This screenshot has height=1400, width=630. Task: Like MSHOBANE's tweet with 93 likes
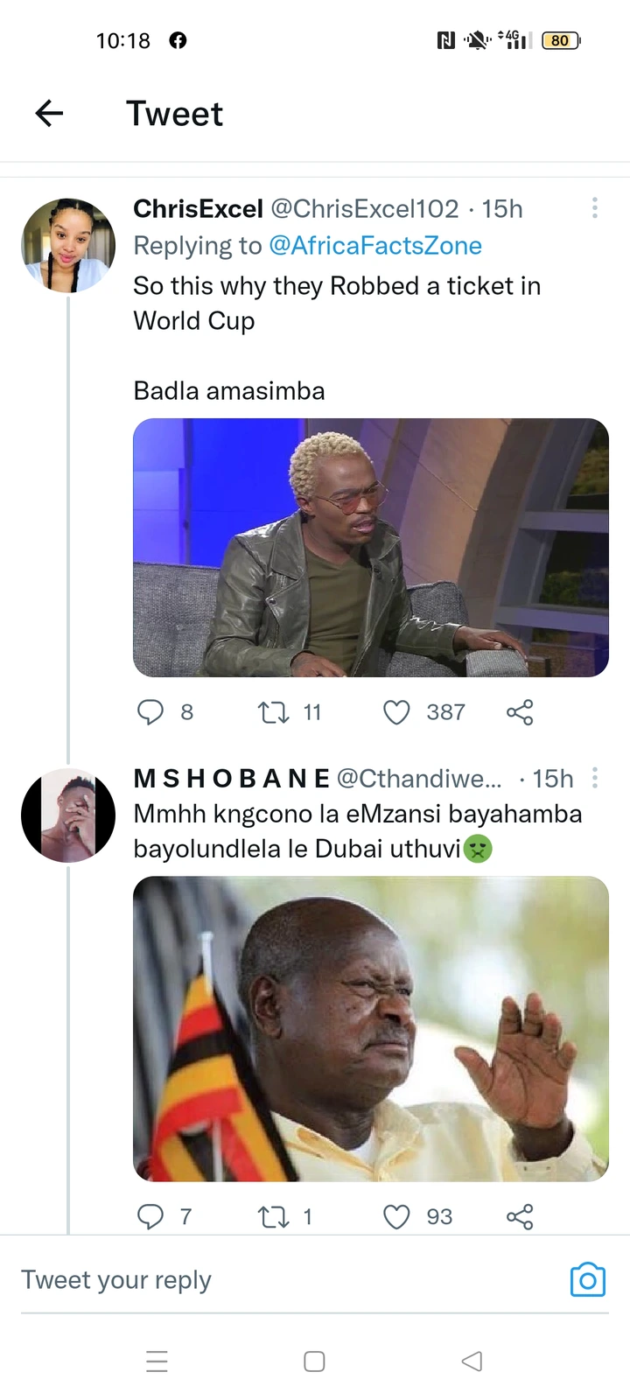coord(396,1216)
